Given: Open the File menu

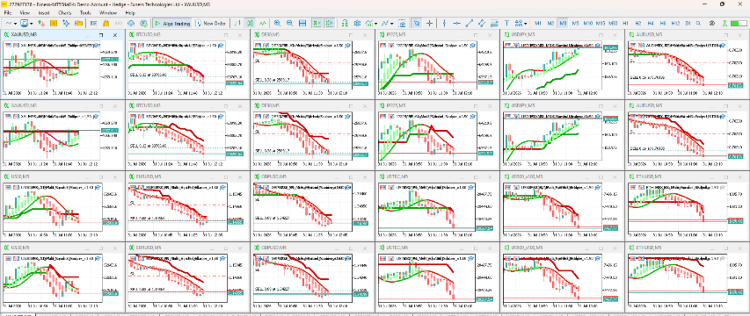Looking at the screenshot, I should point(8,13).
